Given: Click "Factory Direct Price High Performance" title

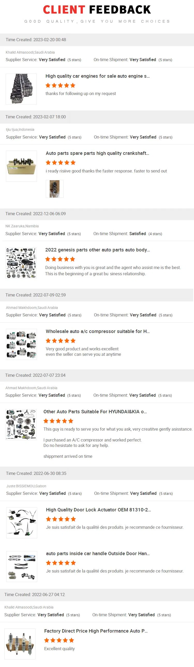Looking at the screenshot, I should (x=96, y=631).
